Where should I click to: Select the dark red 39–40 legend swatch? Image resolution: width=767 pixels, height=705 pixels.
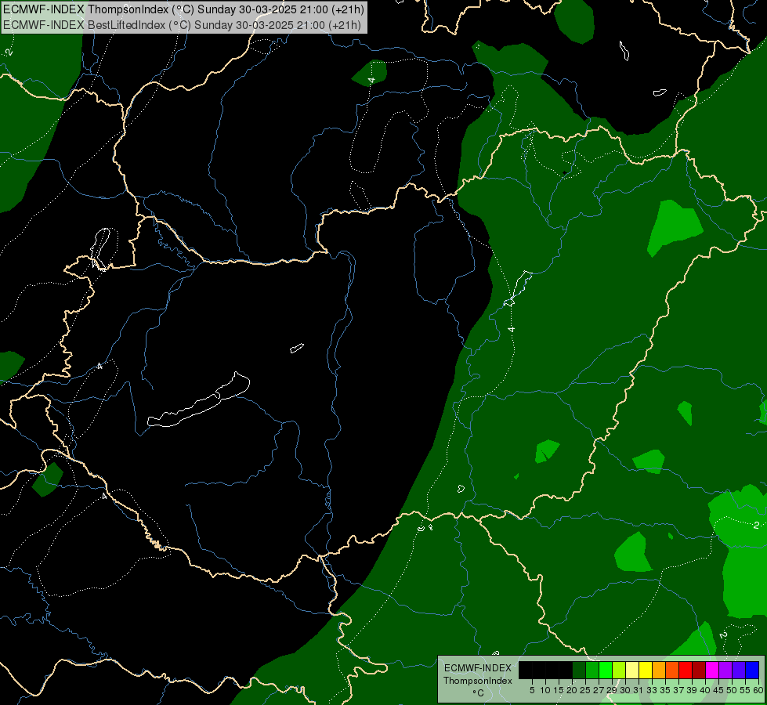[699, 670]
